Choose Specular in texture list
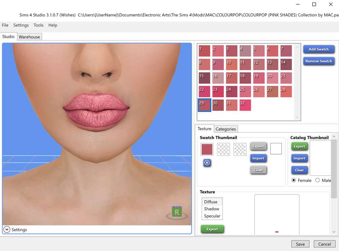Viewport: 339px width, 251px height. click(x=212, y=216)
